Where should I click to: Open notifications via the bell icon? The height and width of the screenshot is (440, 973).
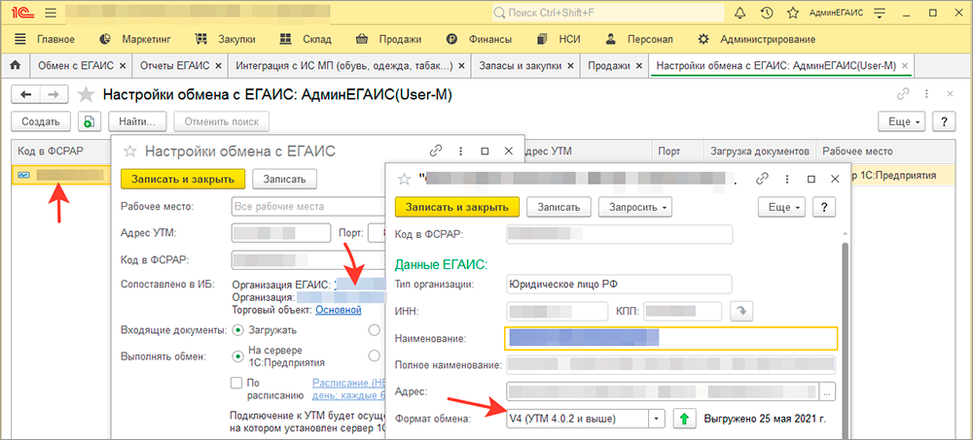click(739, 13)
